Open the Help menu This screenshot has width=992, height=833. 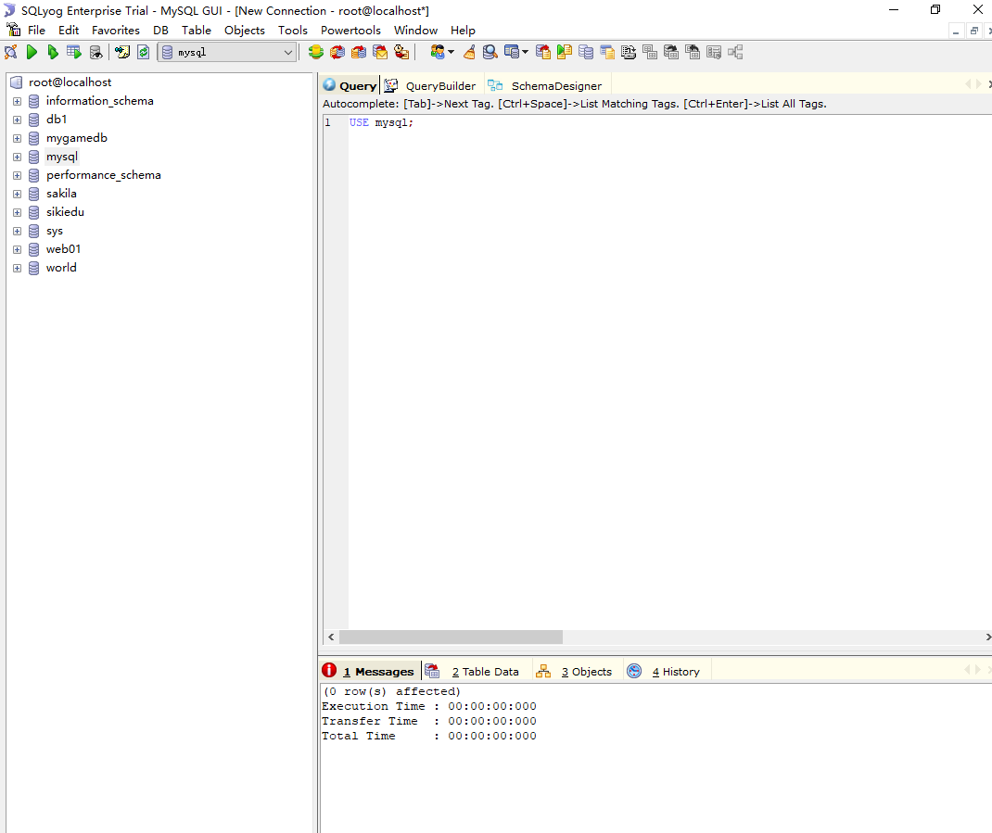pyautogui.click(x=463, y=31)
